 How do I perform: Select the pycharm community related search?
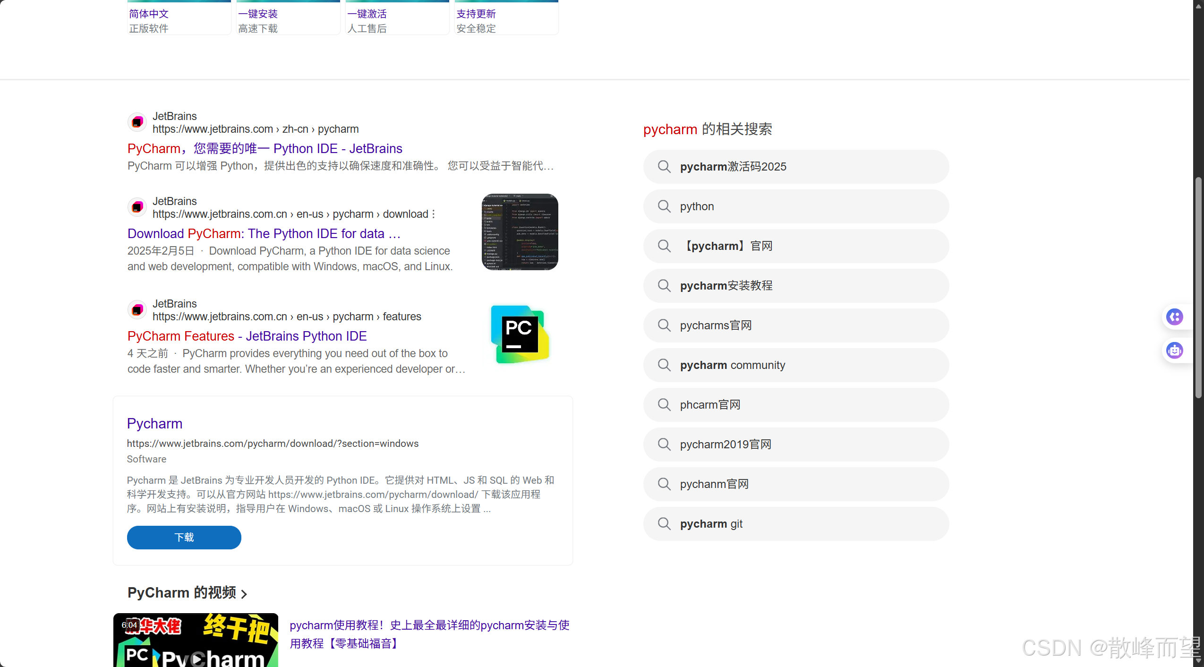732,365
